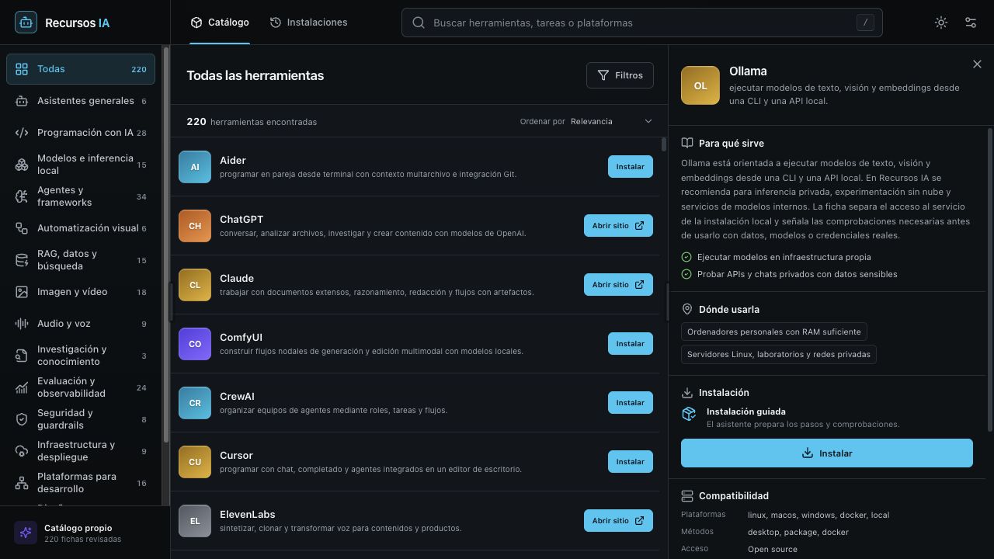Click the Open source access value

[773, 549]
